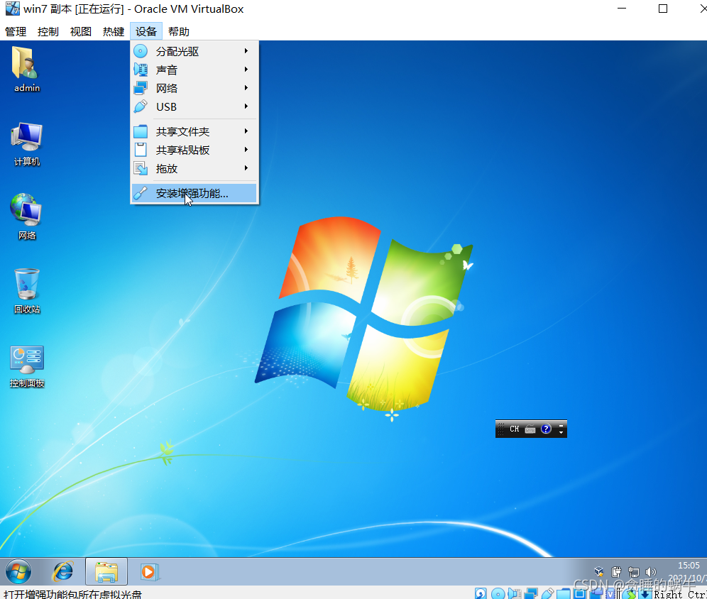Click the Right Ctrl host key indicator
Viewport: 707px width, 599px height.
(681, 595)
